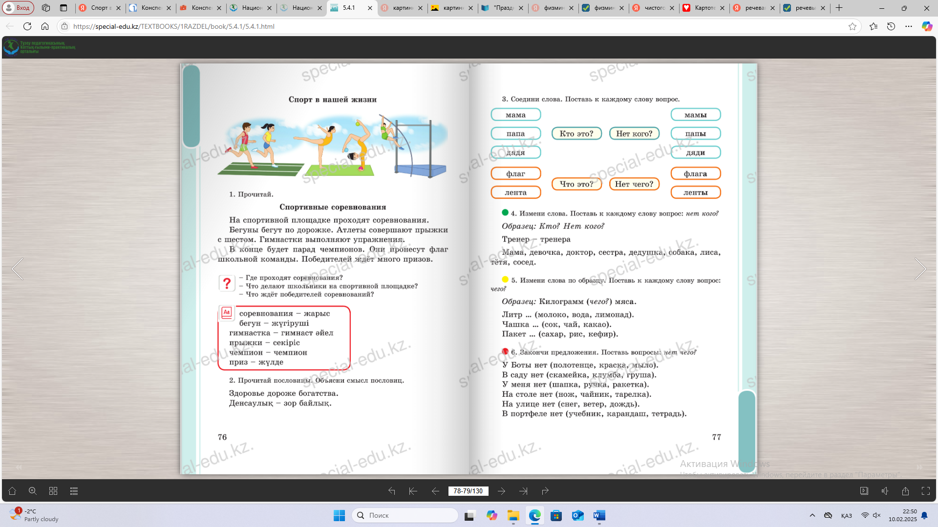This screenshot has height=527, width=938.
Task: Open File Explorer from the taskbar
Action: click(x=513, y=515)
